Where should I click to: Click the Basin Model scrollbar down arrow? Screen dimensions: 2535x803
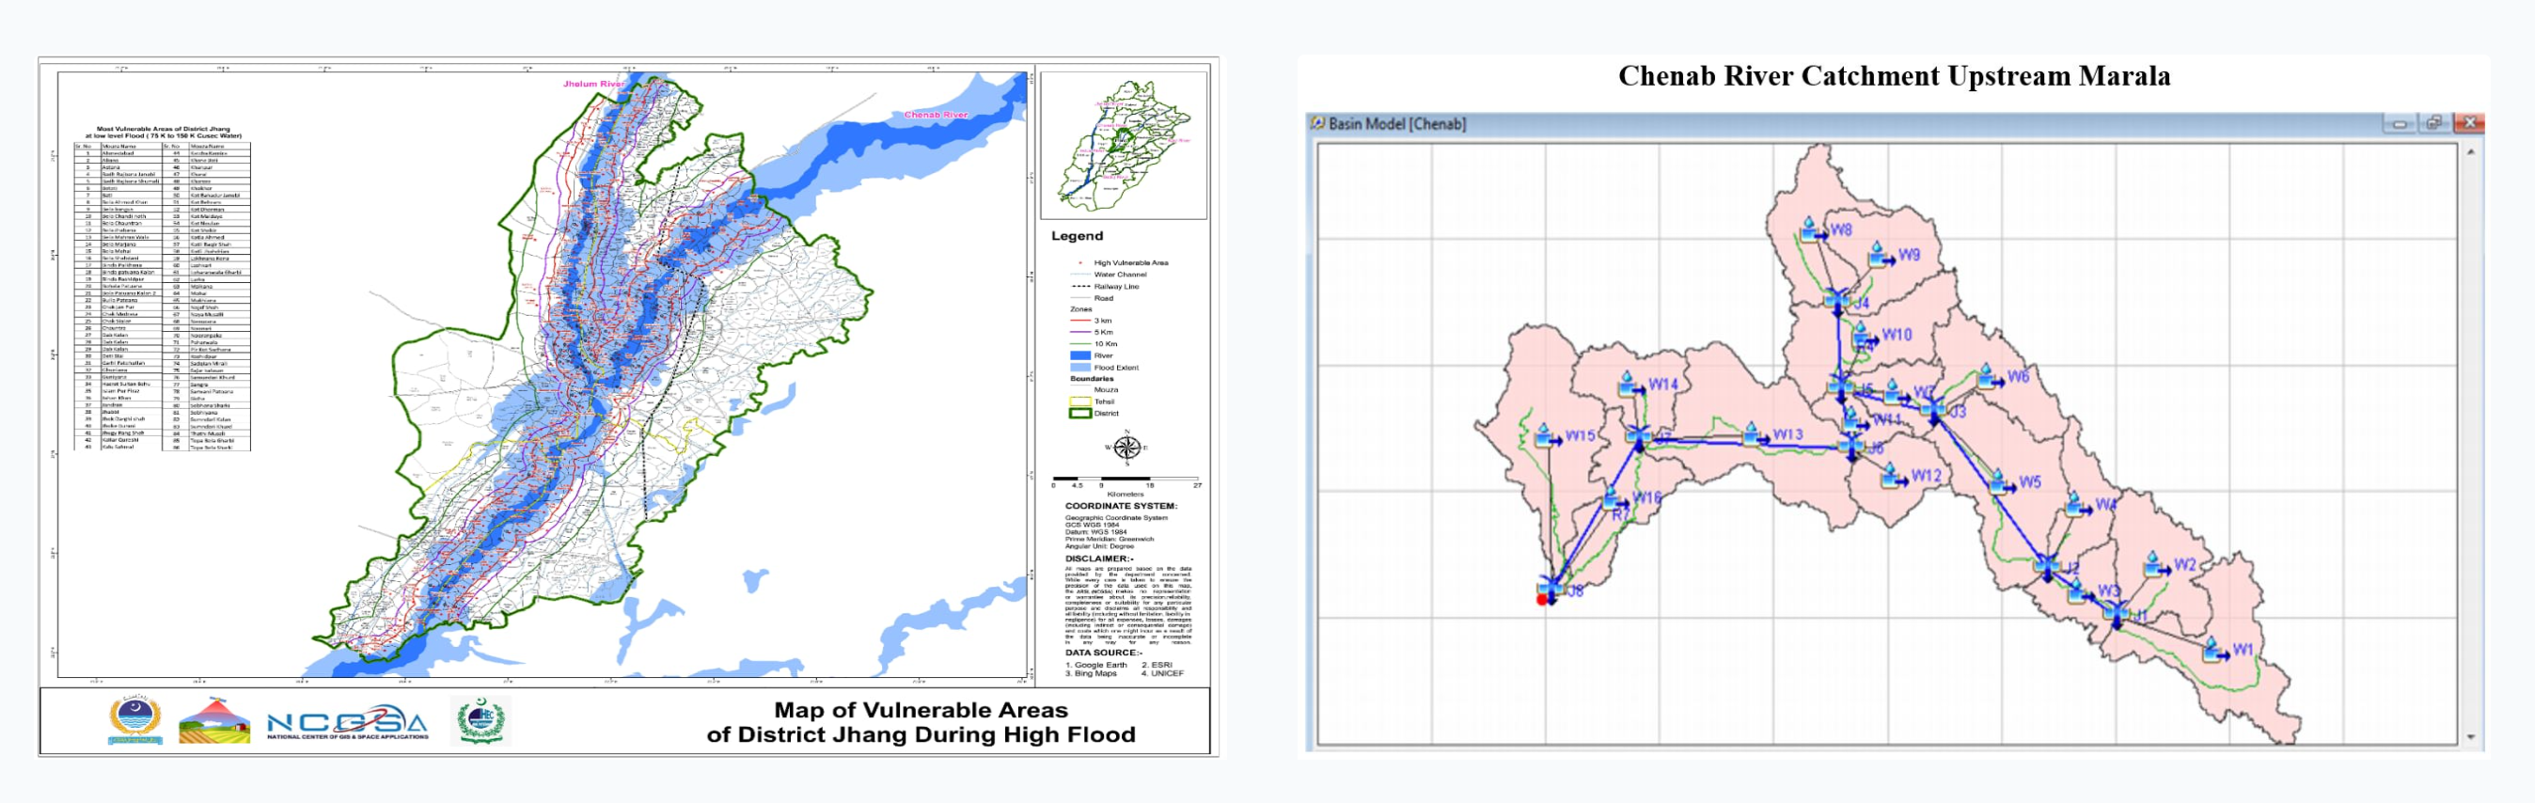coord(2471,736)
